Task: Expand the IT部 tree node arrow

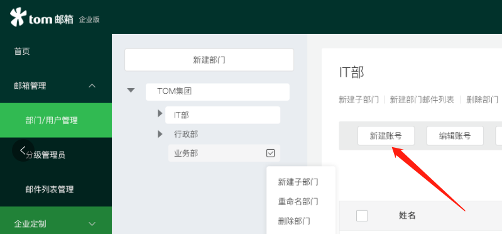Action: (160, 113)
